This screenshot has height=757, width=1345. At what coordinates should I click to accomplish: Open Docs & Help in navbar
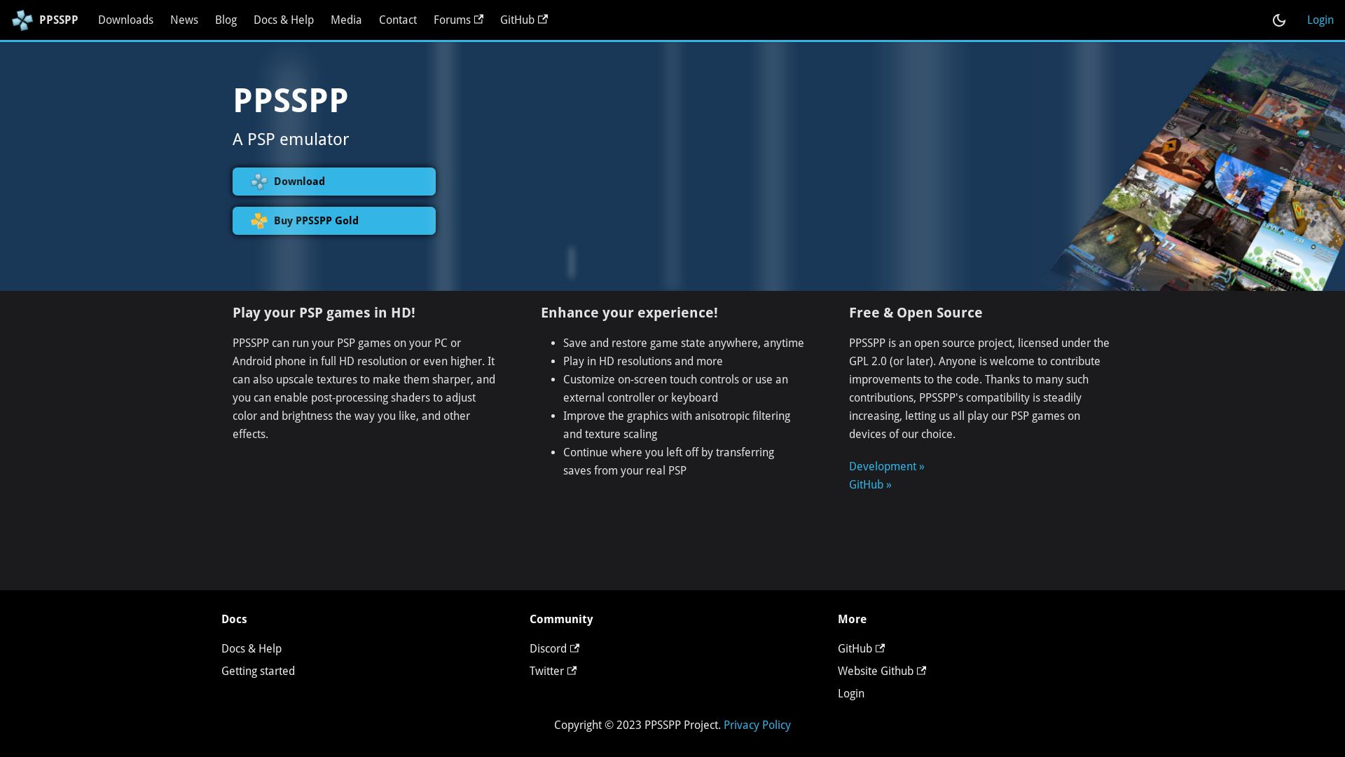284,20
